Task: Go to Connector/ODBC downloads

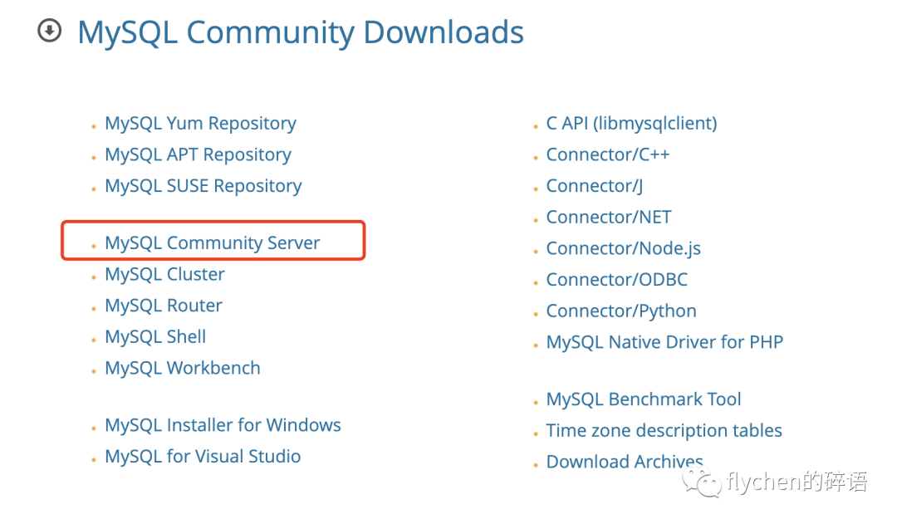Action: (616, 280)
